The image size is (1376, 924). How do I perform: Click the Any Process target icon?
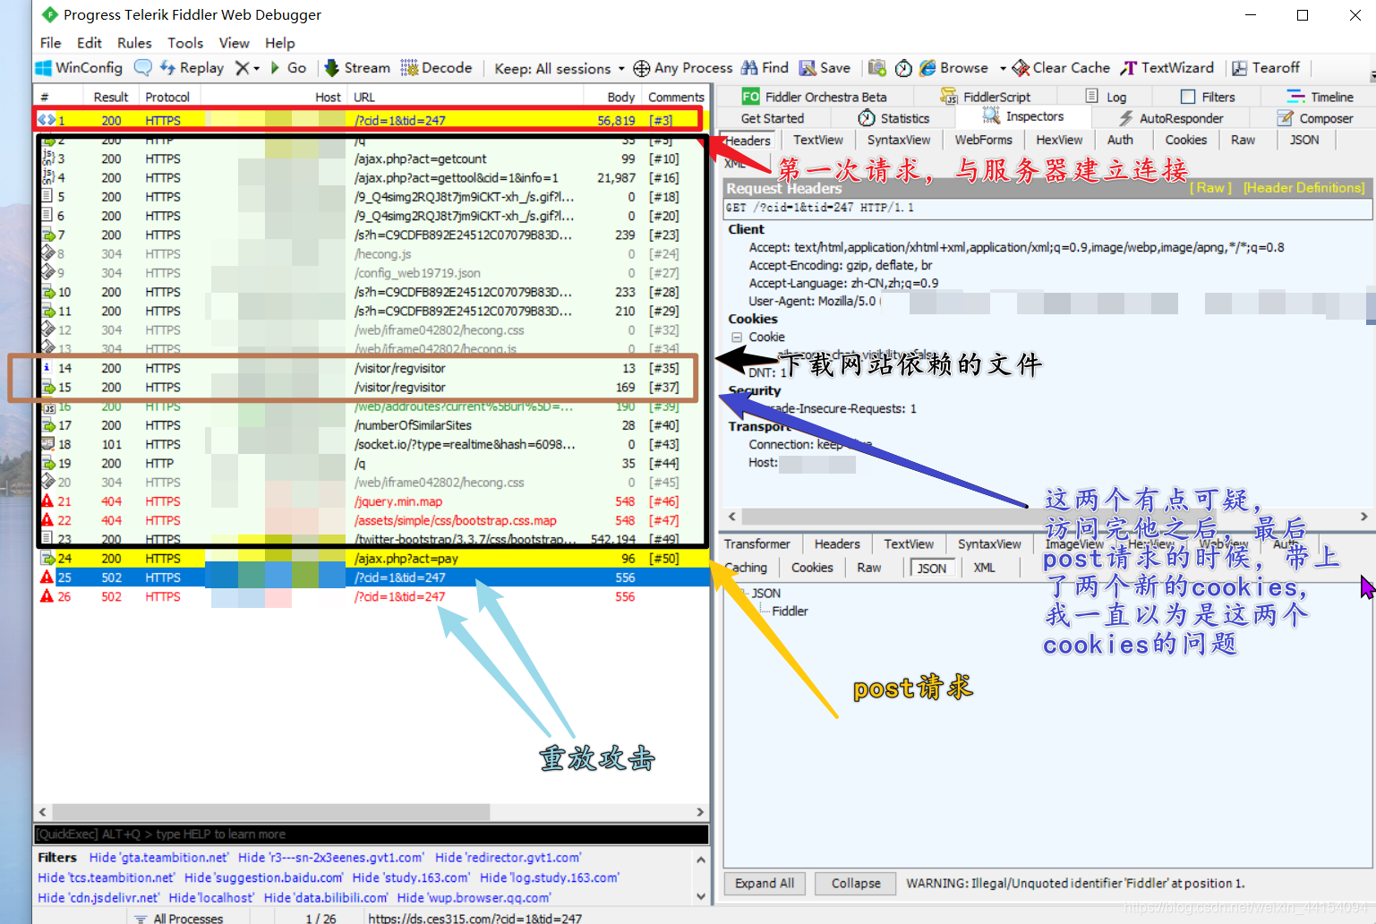coord(683,68)
